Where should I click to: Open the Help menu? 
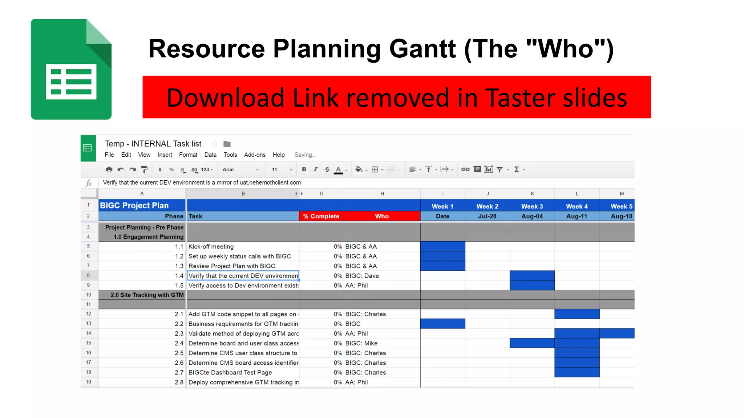click(x=279, y=155)
